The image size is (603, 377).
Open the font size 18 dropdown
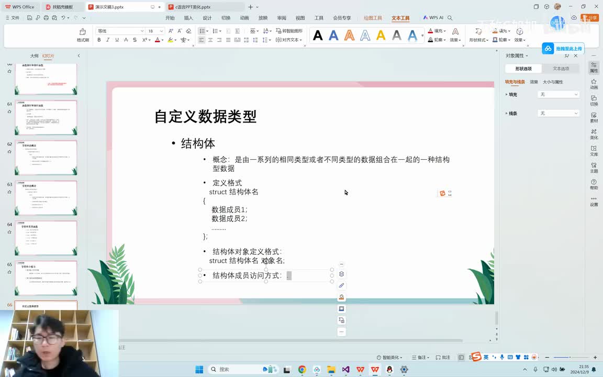tap(161, 31)
